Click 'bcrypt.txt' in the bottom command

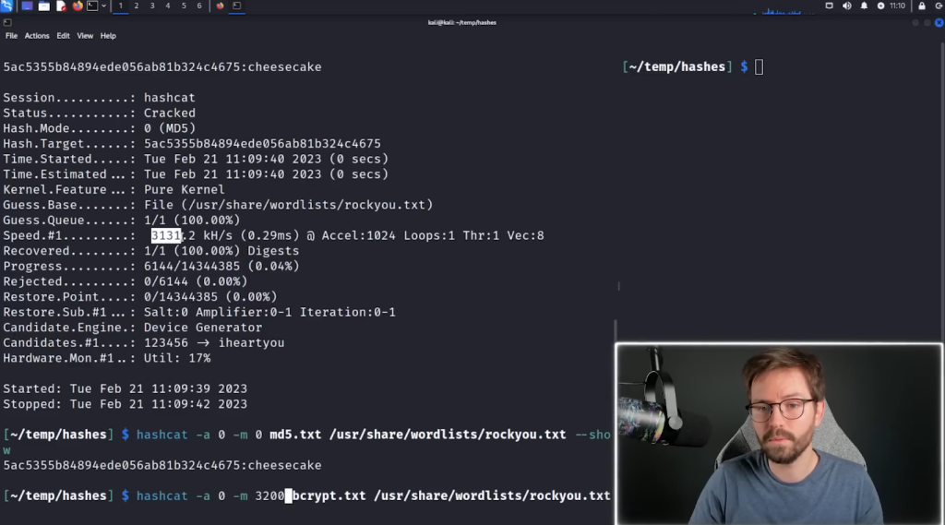(329, 495)
